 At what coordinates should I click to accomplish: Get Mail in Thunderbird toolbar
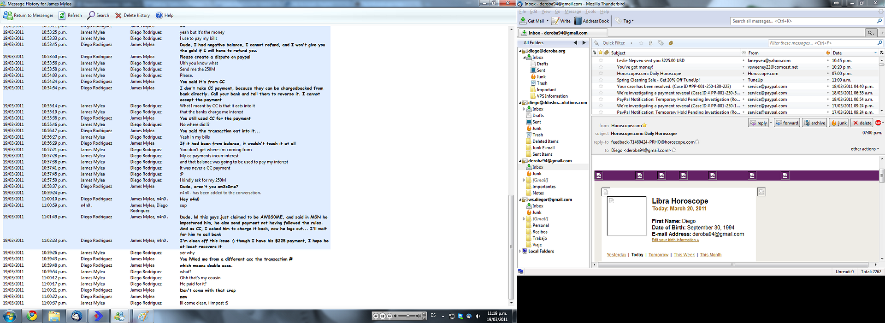(x=532, y=21)
